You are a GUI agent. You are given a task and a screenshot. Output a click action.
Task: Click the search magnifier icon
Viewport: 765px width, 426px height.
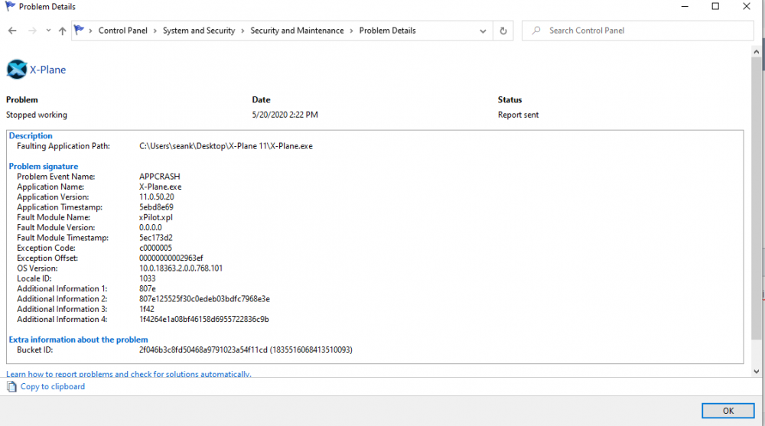point(536,31)
